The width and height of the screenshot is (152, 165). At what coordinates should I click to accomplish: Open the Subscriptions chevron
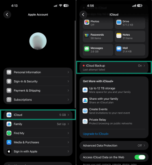click(68, 100)
